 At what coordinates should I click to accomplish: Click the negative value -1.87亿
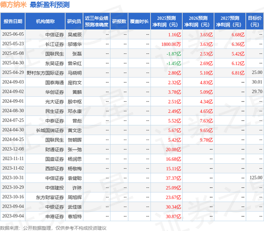174,54
